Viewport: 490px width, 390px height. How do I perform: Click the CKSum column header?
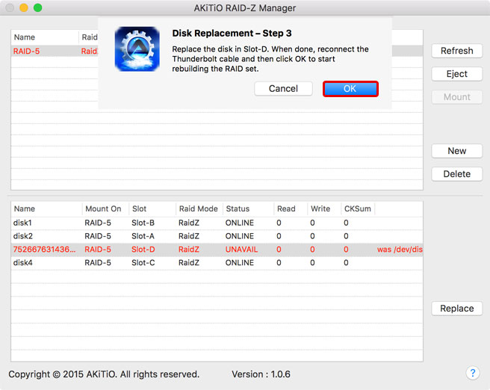(356, 209)
